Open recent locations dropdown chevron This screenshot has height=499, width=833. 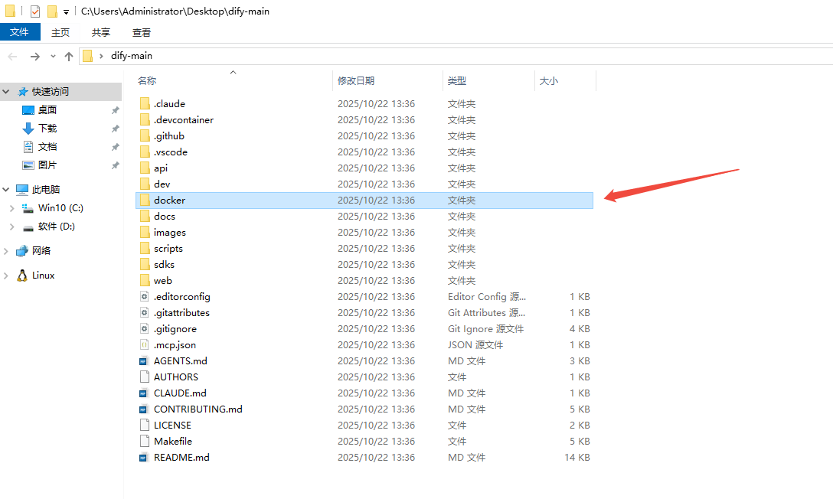pos(53,56)
